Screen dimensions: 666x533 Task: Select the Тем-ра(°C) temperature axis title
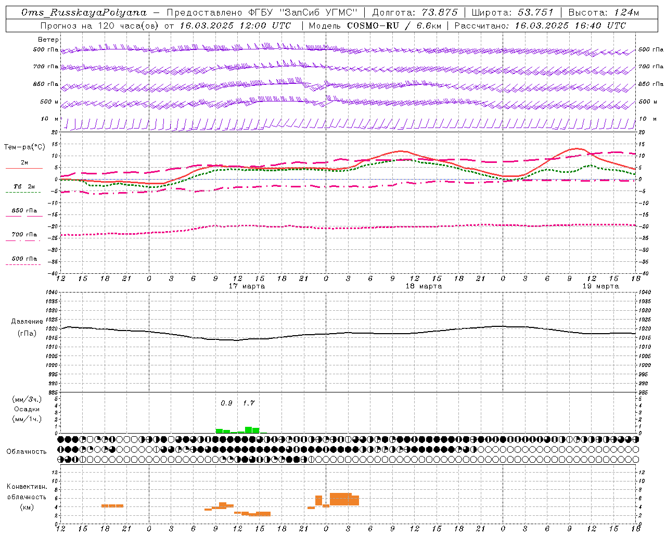coord(24,147)
